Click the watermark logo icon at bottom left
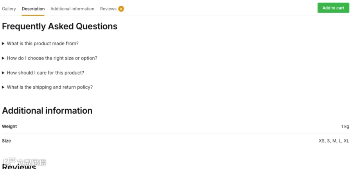 [x=9, y=161]
